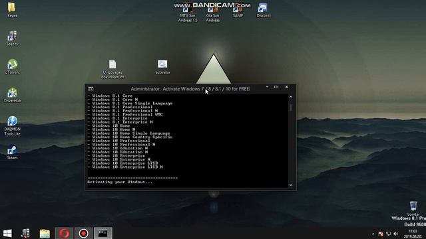426x239 pixels.
Task: Select the command prompt taskbar button
Action: (103, 233)
